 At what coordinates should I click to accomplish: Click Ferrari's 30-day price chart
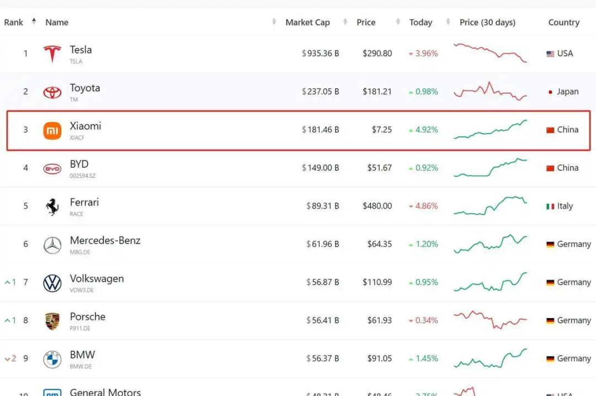(491, 205)
